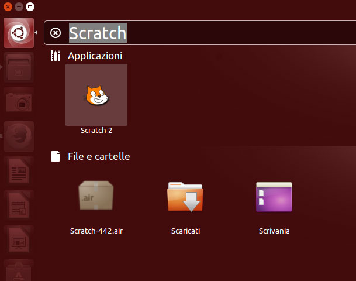Expand the Applicazioni results category
356x281 pixels.
point(95,56)
